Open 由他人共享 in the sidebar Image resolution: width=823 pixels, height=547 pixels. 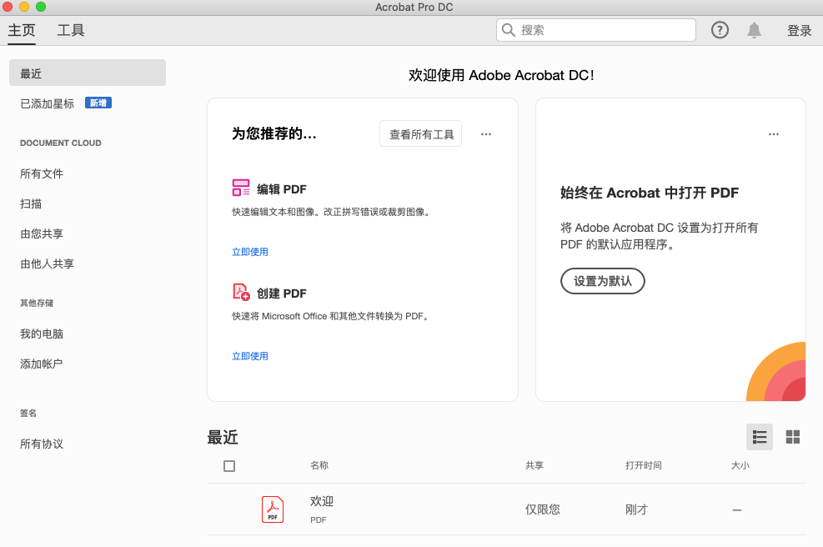click(x=47, y=263)
